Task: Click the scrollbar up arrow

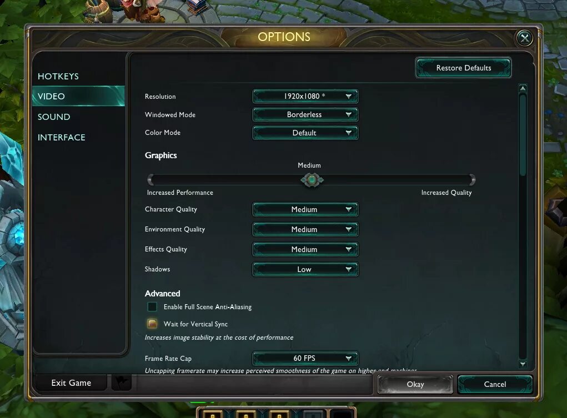Action: click(523, 88)
